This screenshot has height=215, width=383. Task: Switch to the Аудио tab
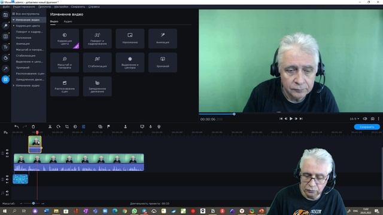[68, 21]
